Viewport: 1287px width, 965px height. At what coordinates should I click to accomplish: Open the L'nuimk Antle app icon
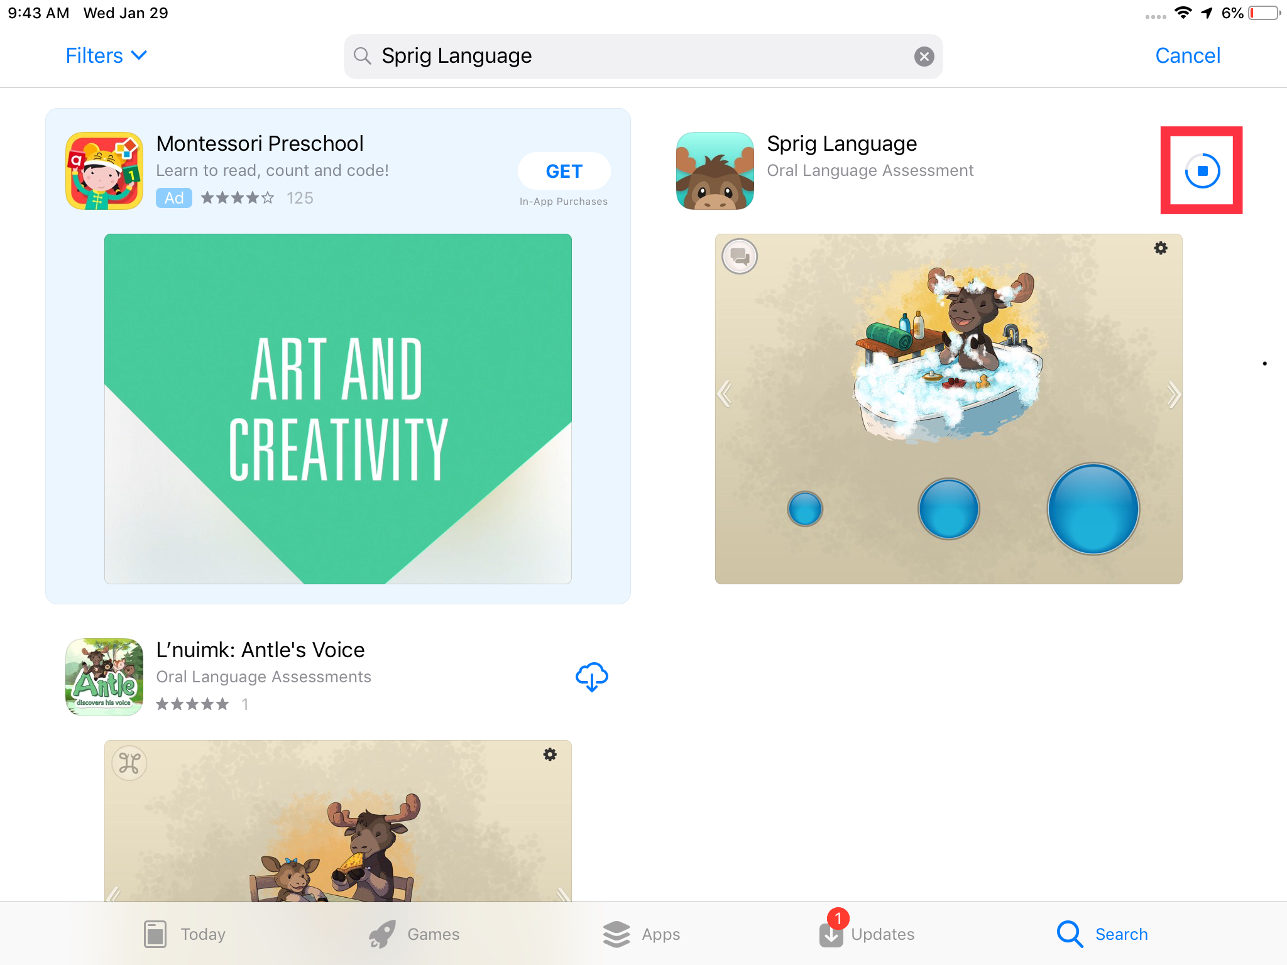pyautogui.click(x=104, y=677)
